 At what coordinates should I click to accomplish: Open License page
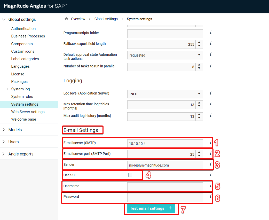(18, 74)
